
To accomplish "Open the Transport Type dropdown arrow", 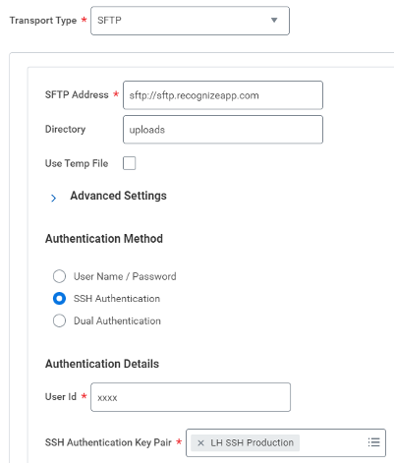I will point(274,21).
